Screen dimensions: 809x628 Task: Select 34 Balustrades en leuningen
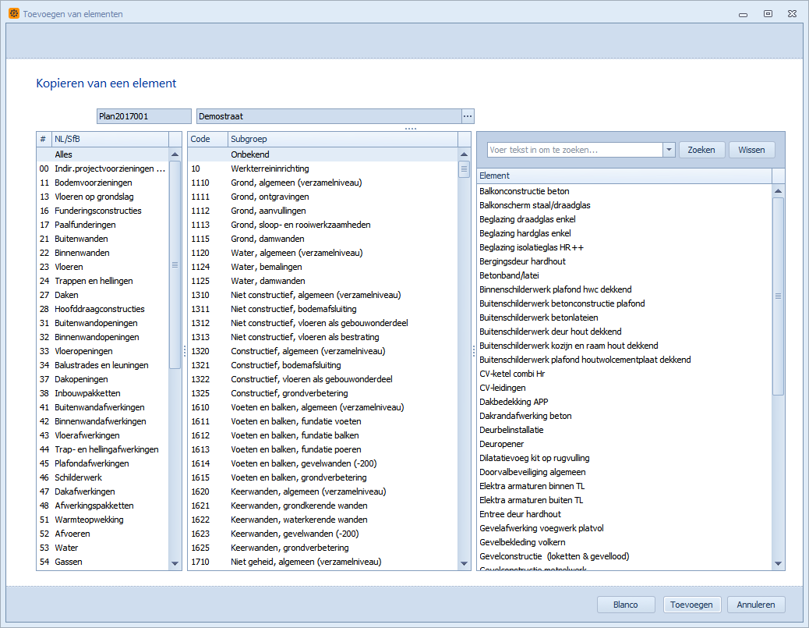point(103,365)
